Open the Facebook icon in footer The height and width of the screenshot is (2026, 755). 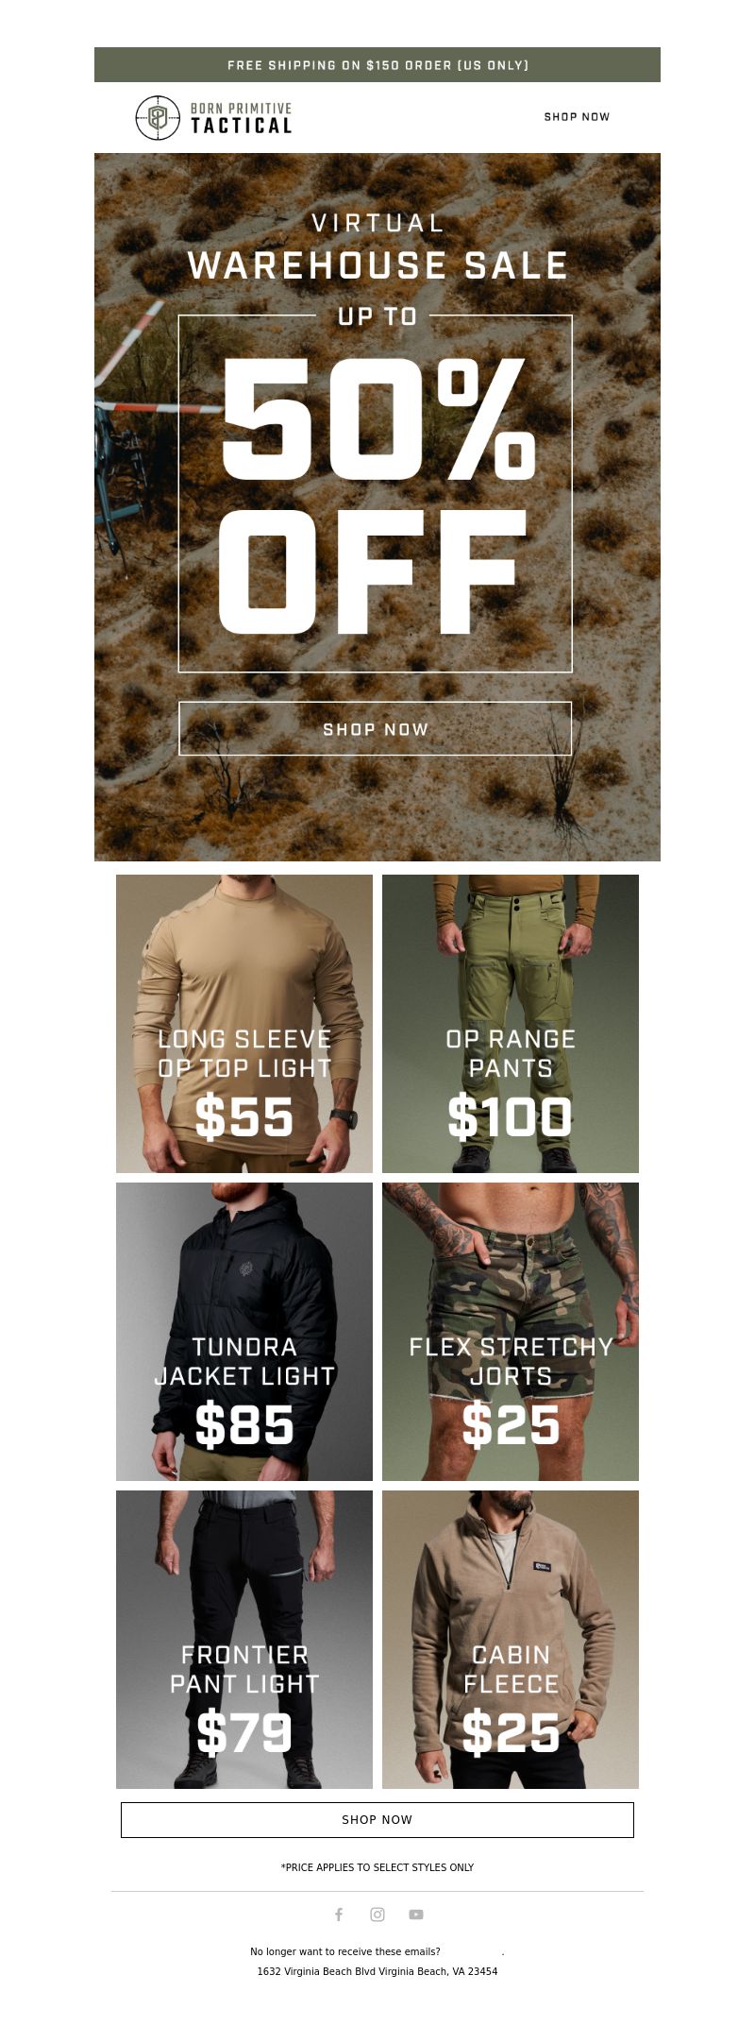point(339,1914)
